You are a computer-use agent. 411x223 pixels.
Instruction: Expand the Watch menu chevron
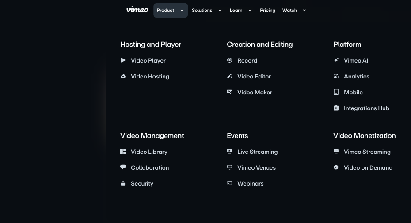304,11
